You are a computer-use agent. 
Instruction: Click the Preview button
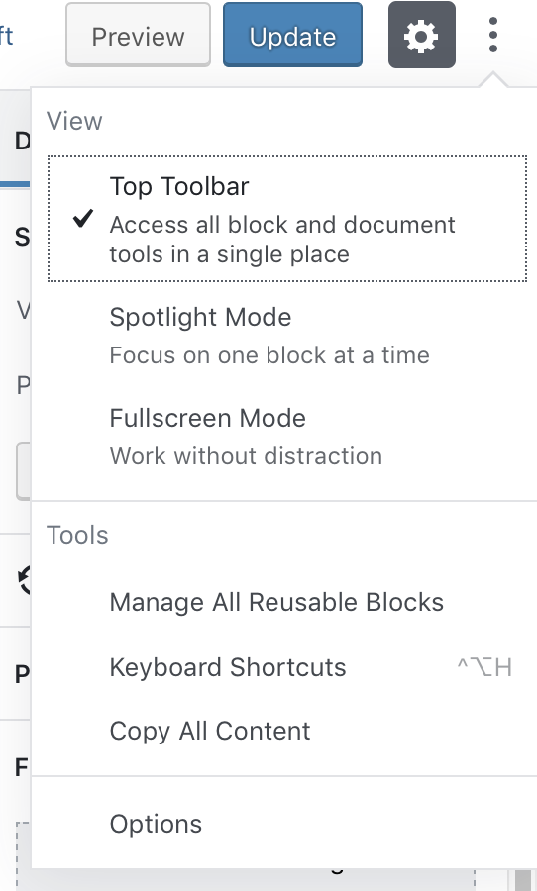139,36
